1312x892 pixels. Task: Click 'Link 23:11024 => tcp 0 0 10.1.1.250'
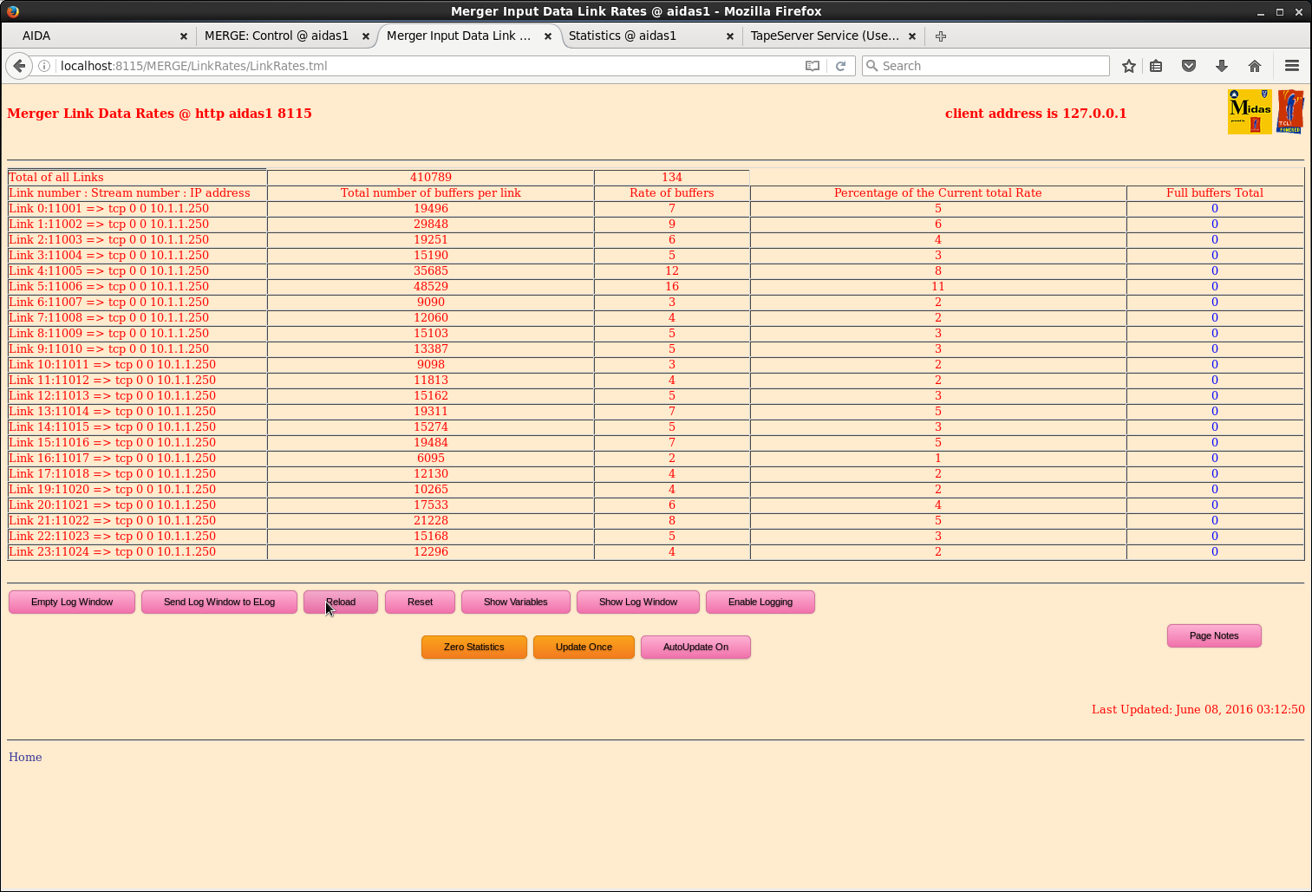pyautogui.click(x=112, y=552)
